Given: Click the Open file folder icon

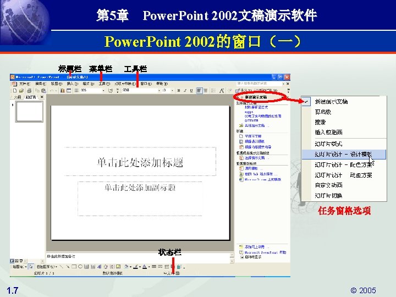Looking at the screenshot, I should point(21,90).
